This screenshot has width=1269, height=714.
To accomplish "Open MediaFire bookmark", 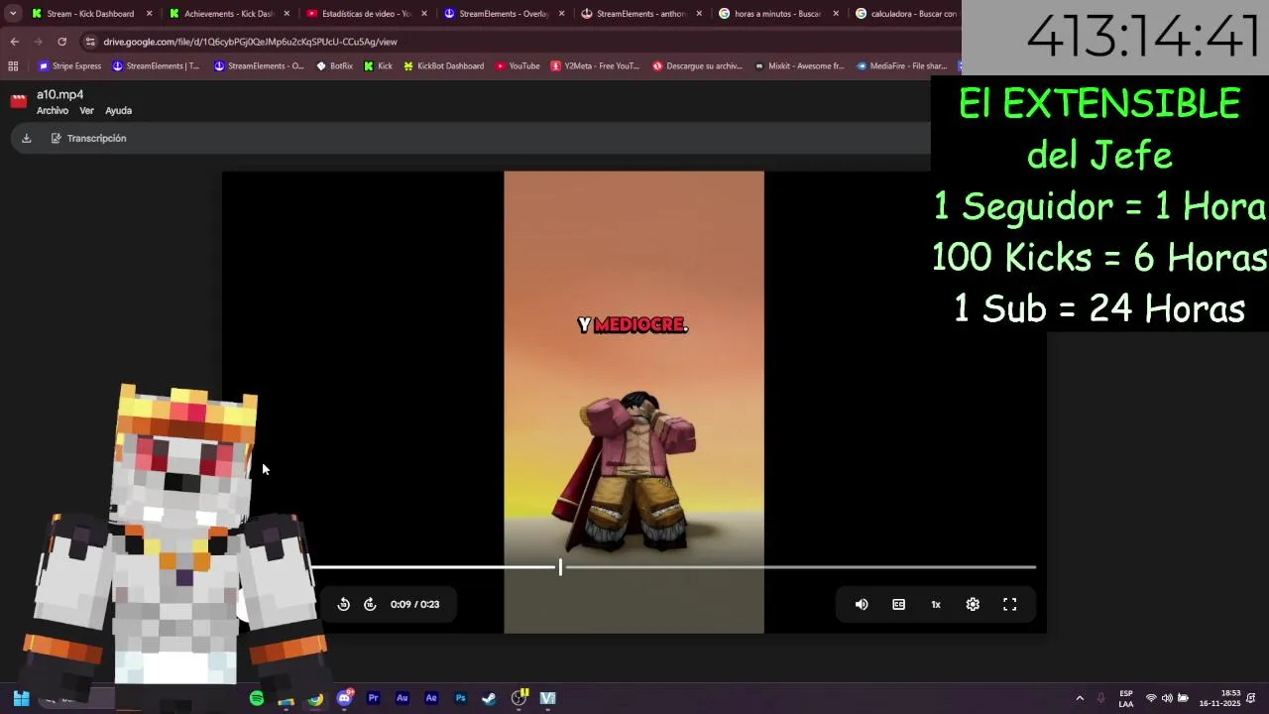I will (901, 66).
